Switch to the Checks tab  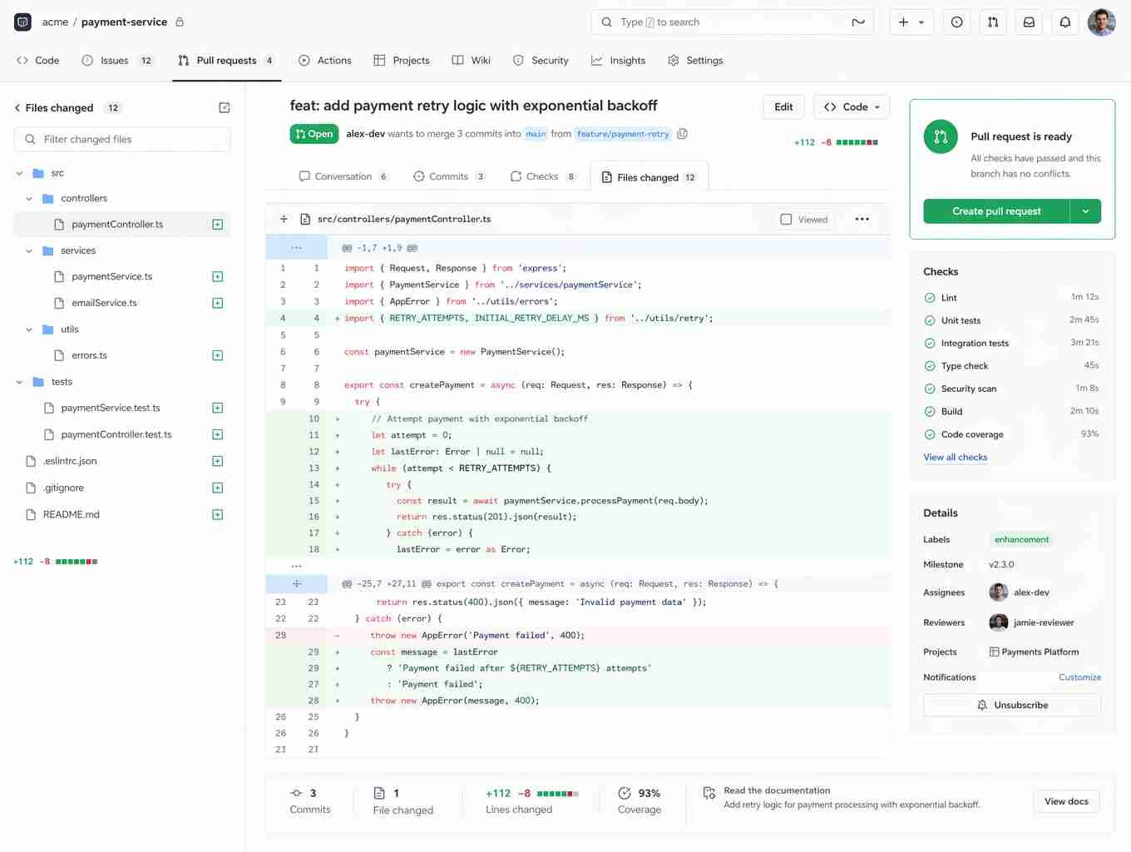coord(543,177)
